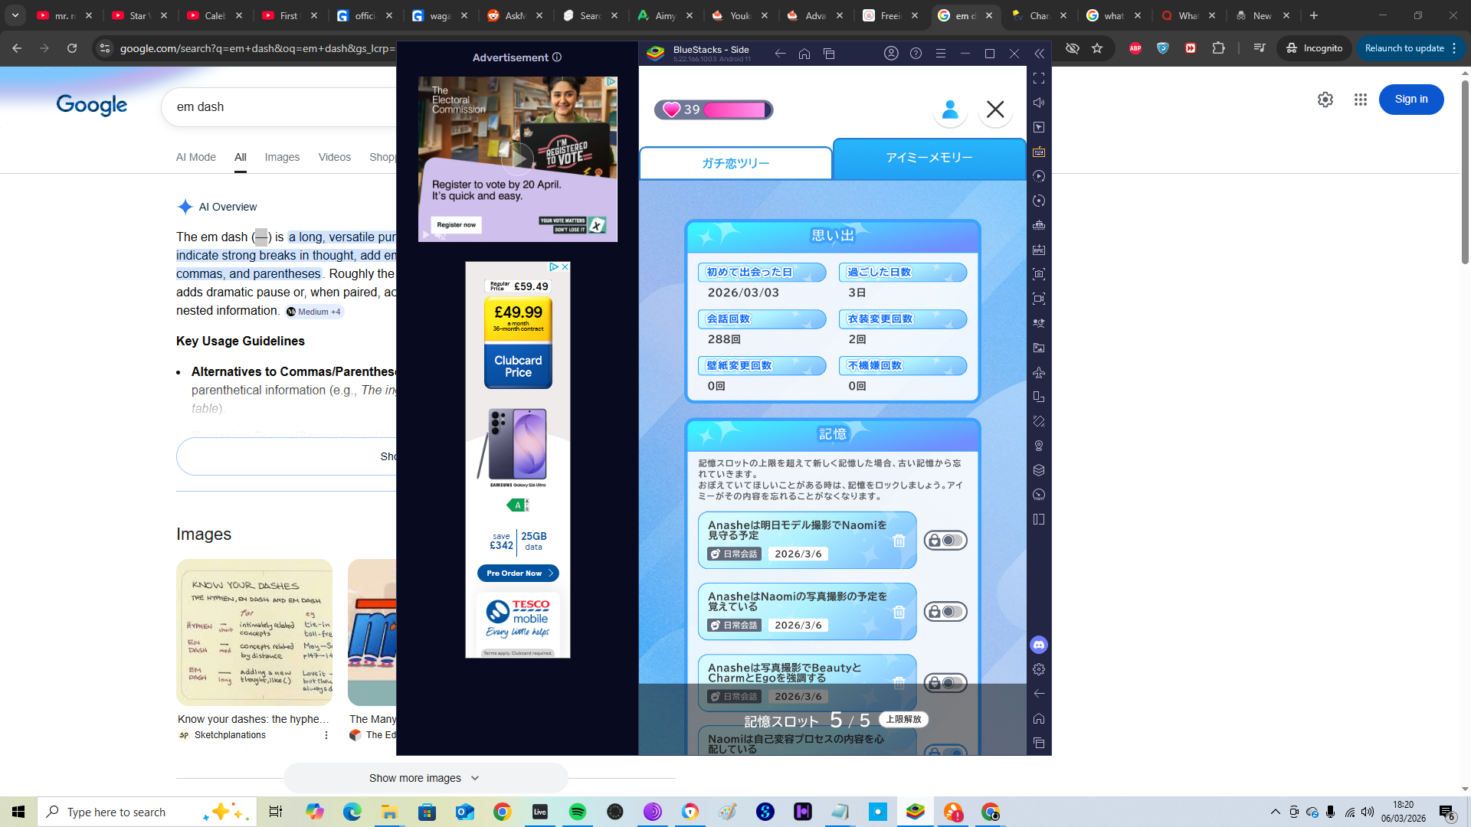Click the pink affection level bar
This screenshot has height=827, width=1471.
pos(734,110)
